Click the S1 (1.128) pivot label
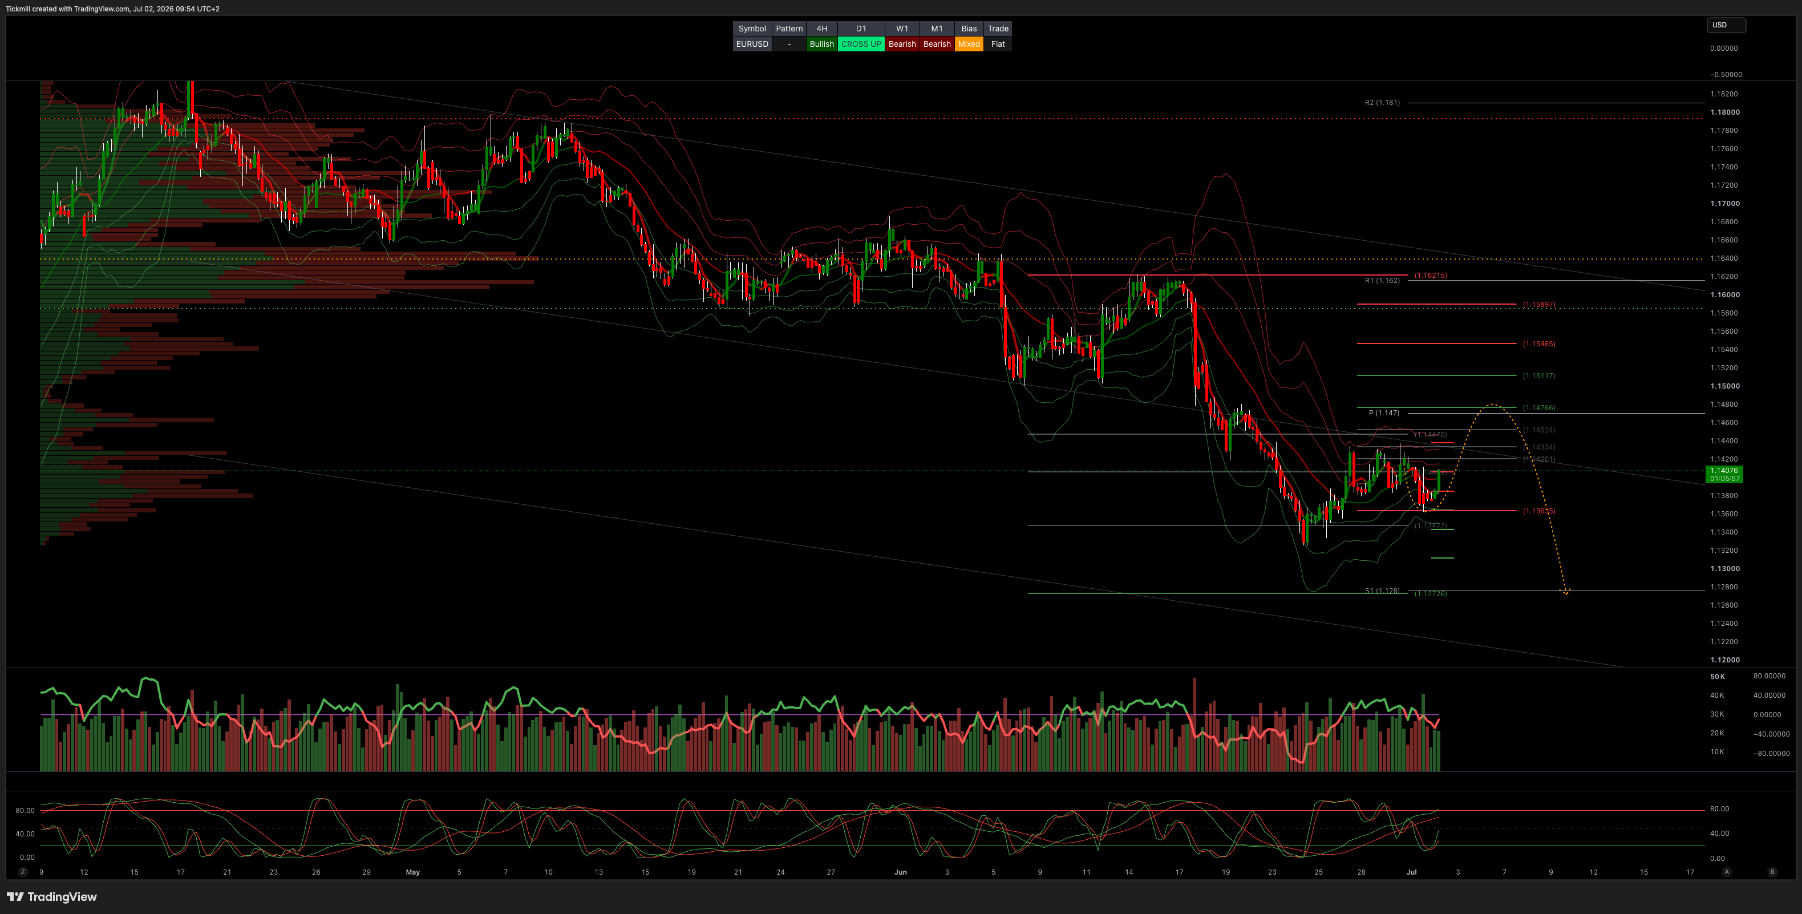The height and width of the screenshot is (914, 1802). pyautogui.click(x=1382, y=592)
